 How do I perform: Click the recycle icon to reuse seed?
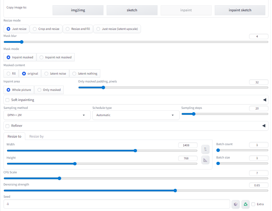click(246, 204)
